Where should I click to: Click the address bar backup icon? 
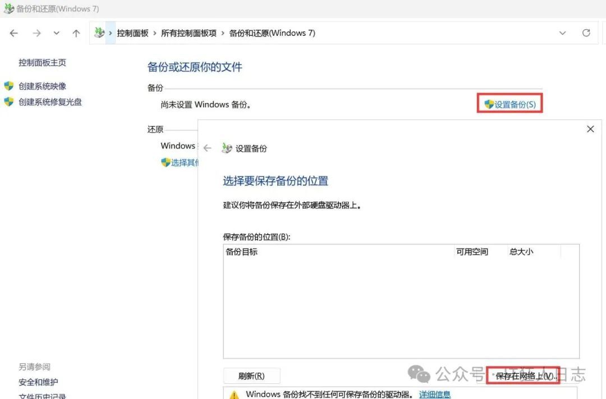click(99, 33)
